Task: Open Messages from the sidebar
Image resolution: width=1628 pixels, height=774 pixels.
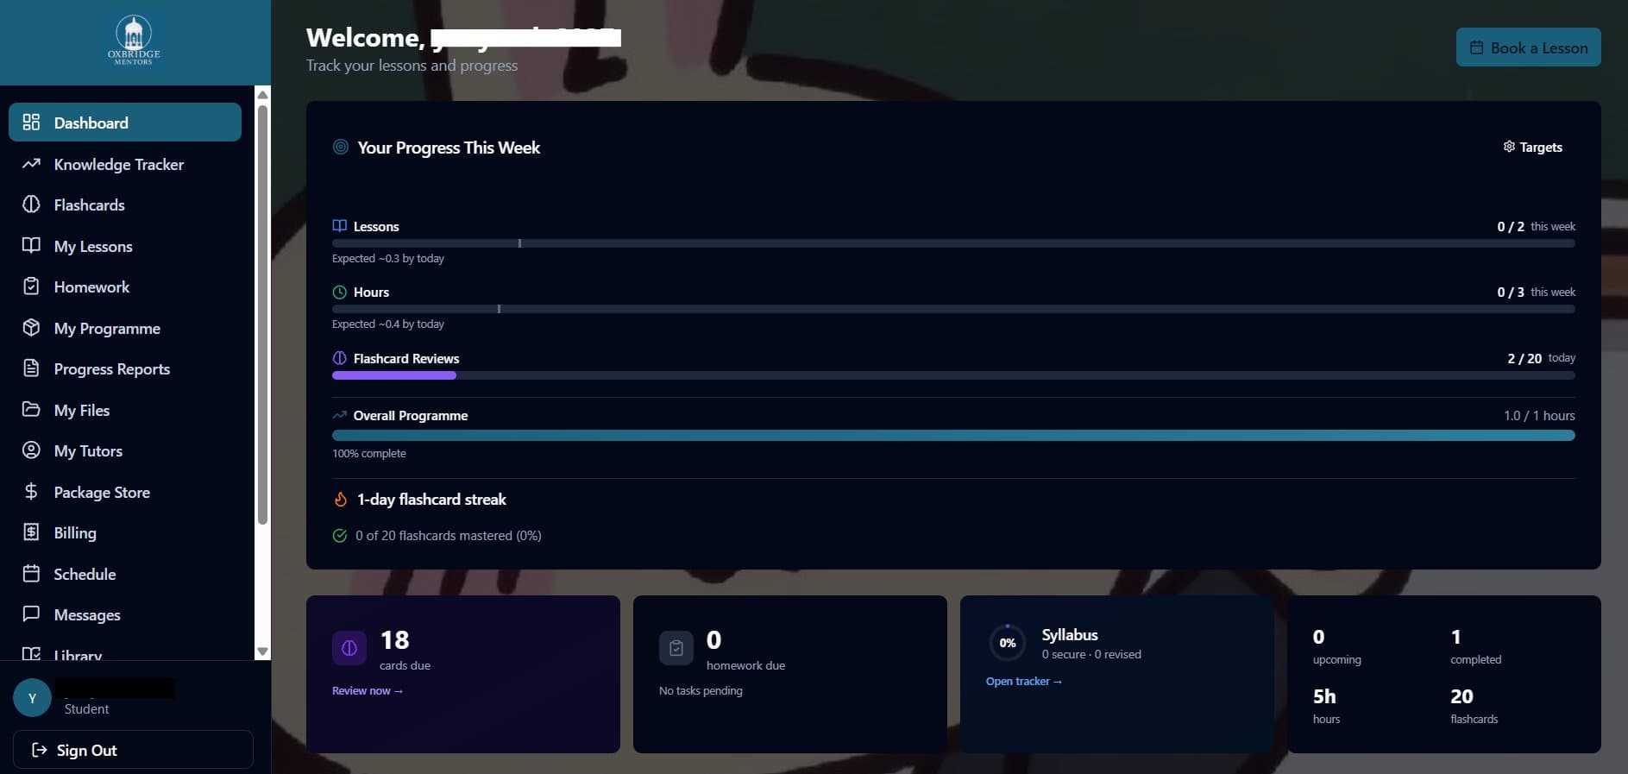Action: 125,614
